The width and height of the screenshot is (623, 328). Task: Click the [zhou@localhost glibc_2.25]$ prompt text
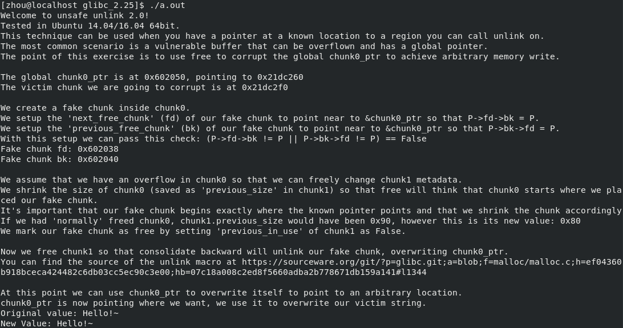[72, 5]
